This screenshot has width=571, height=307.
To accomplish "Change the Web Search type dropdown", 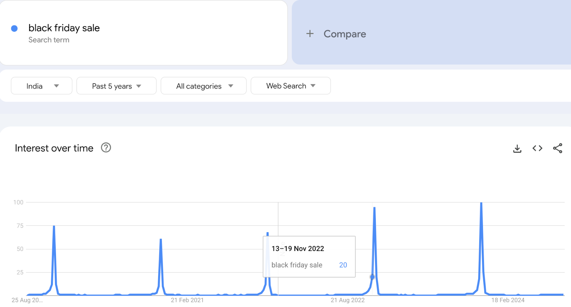I will 290,86.
